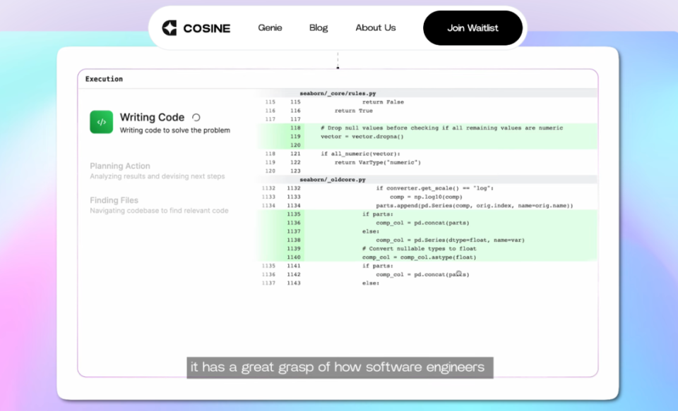
Task: Click the 'parts.append(pd.Series' code line
Action: 473,205
